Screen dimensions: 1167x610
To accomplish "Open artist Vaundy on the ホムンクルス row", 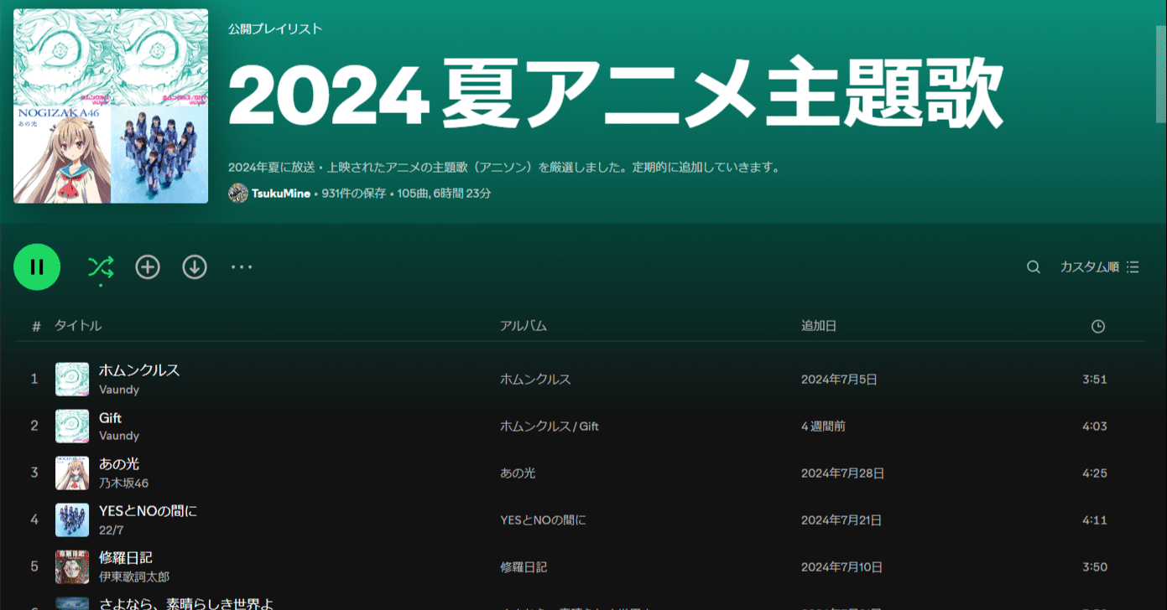I will 119,390.
